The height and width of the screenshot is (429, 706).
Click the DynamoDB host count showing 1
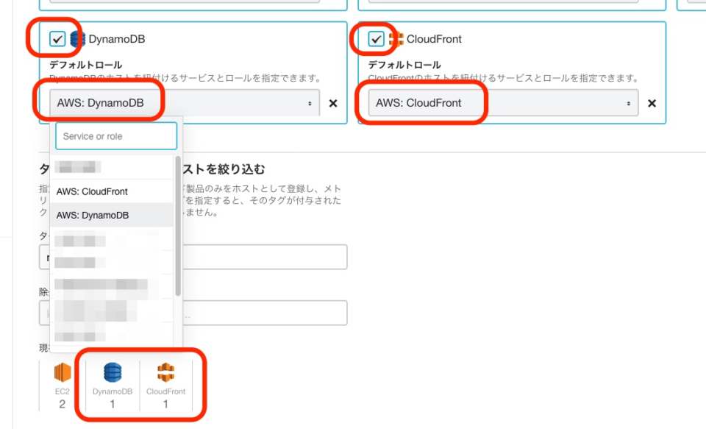(x=113, y=403)
